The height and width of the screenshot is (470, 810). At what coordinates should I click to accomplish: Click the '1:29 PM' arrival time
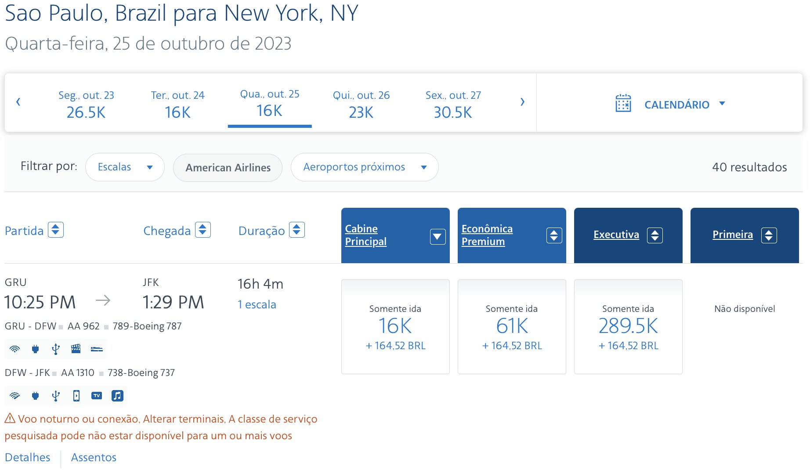pyautogui.click(x=173, y=302)
